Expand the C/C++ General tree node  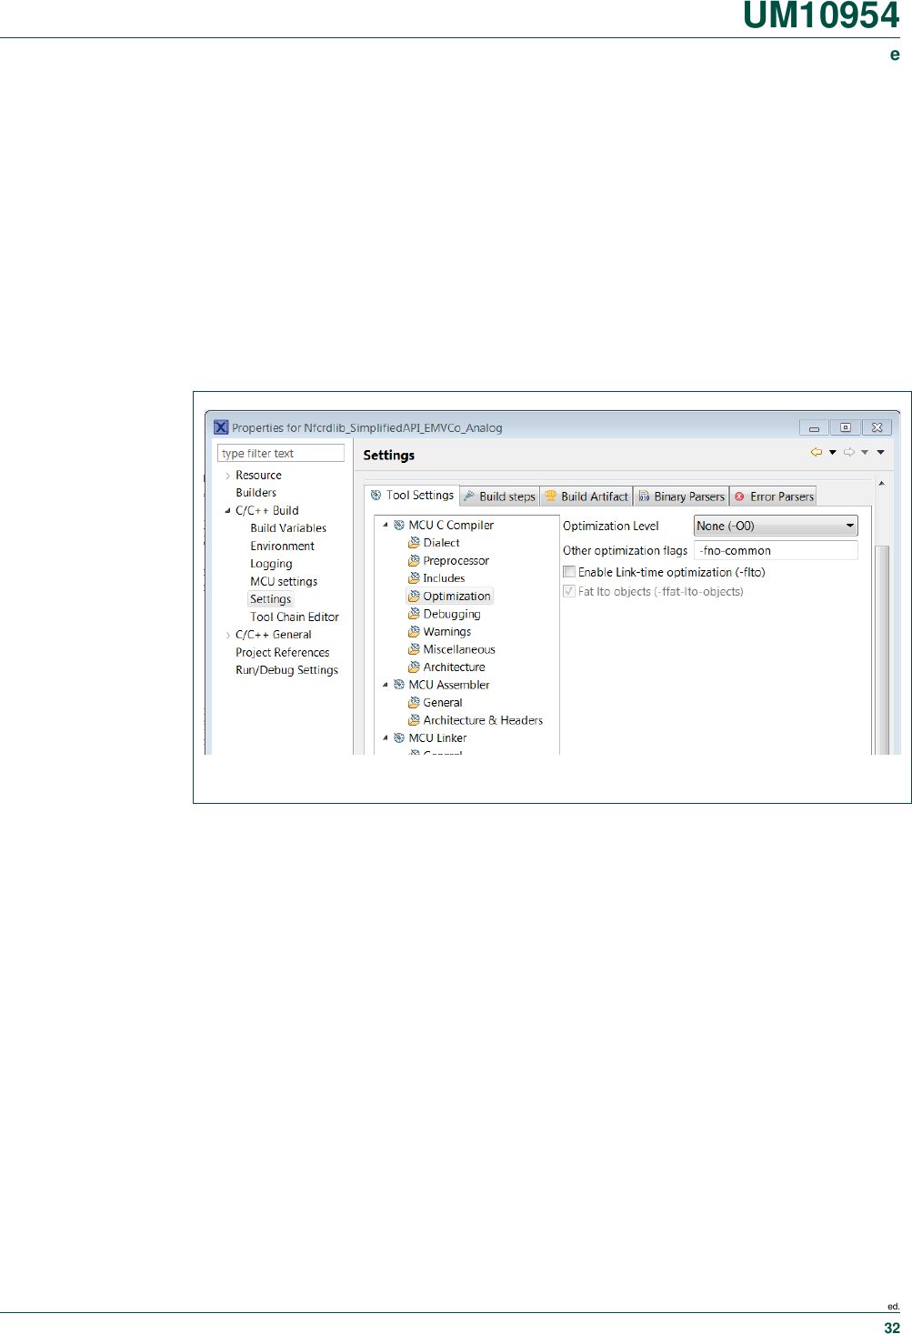227,635
